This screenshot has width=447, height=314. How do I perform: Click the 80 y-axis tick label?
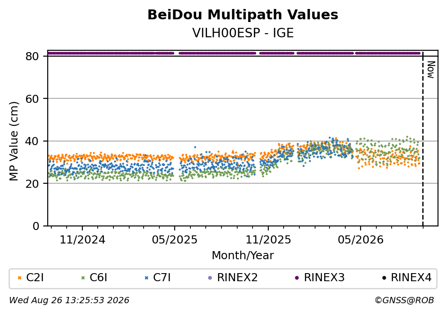[32, 56]
